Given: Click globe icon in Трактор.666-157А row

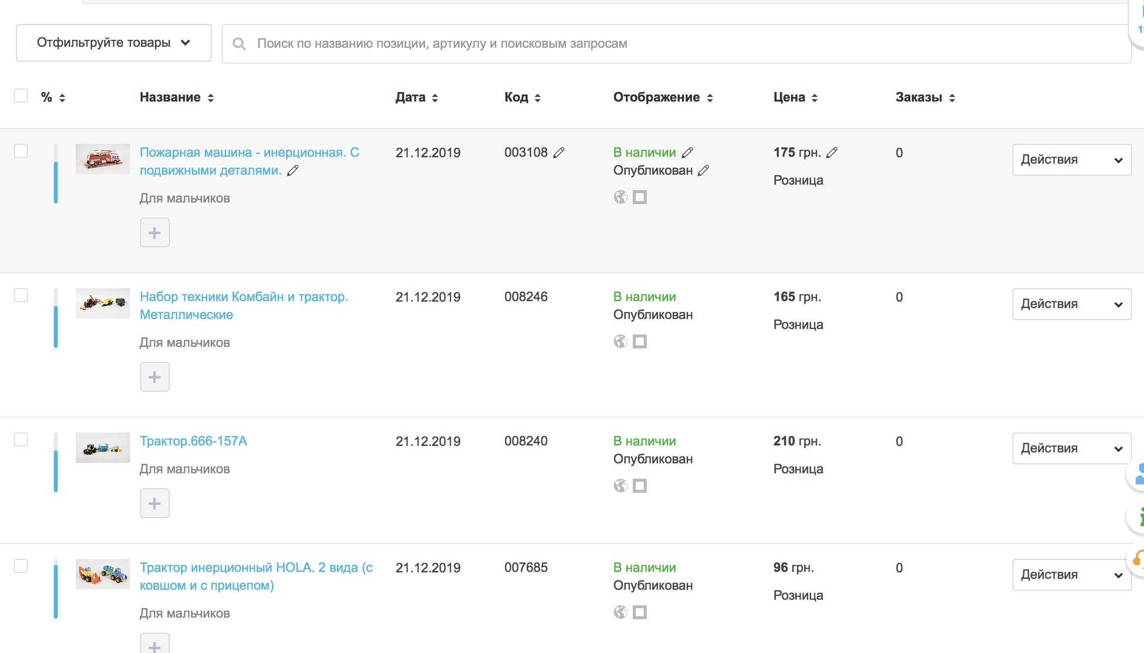Looking at the screenshot, I should pyautogui.click(x=620, y=486).
